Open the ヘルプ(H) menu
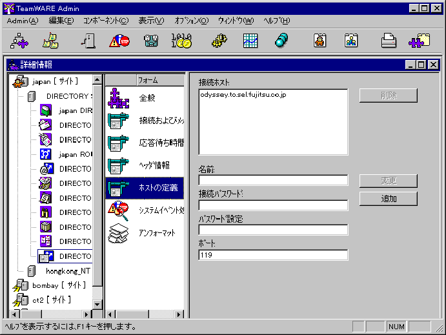 coord(276,21)
